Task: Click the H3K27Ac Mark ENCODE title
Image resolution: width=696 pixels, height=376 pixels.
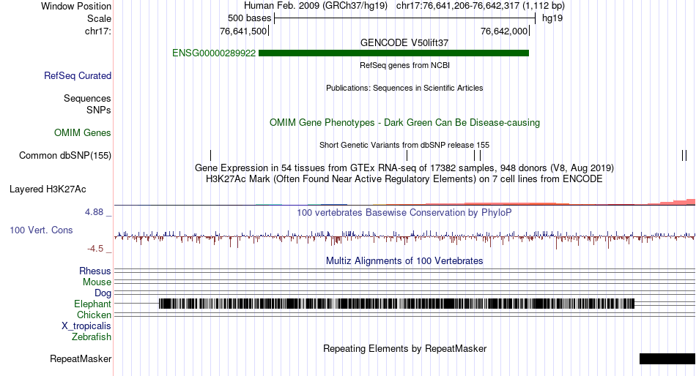Action: coord(404,179)
